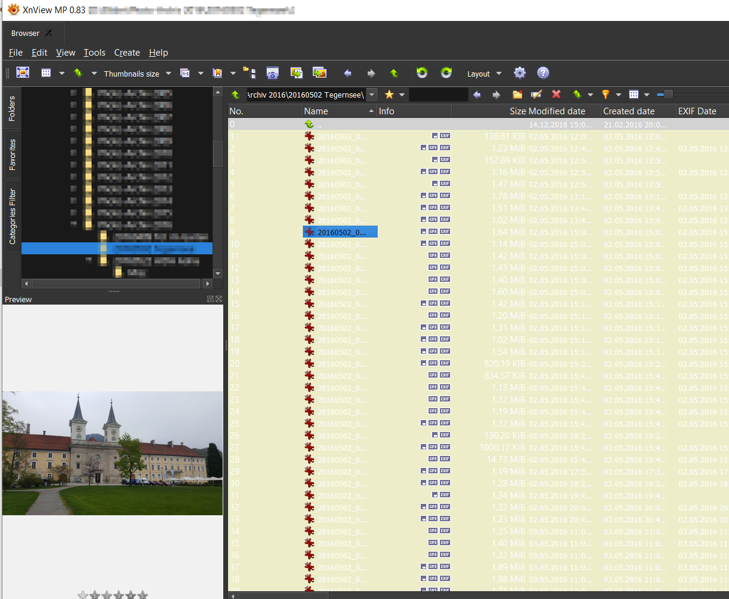
Task: Click the rename file icon
Action: point(536,95)
